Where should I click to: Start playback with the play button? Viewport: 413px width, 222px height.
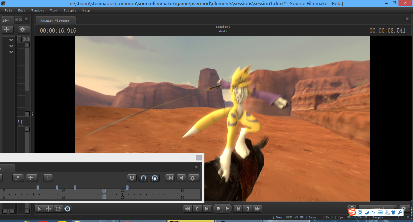(228, 208)
